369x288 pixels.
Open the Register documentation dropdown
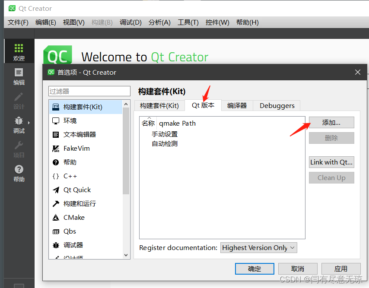pyautogui.click(x=258, y=247)
